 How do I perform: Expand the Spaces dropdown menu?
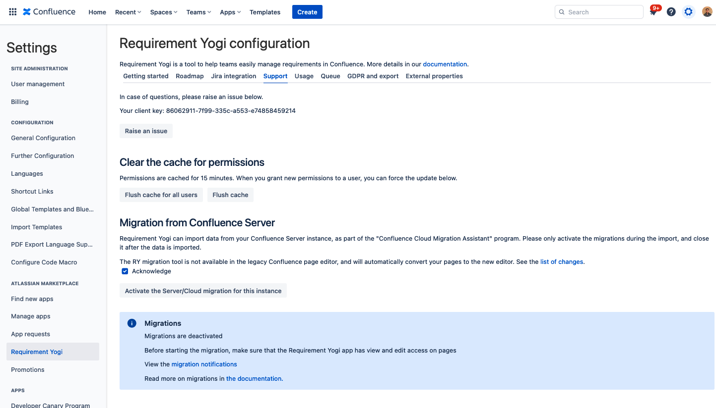pyautogui.click(x=164, y=12)
